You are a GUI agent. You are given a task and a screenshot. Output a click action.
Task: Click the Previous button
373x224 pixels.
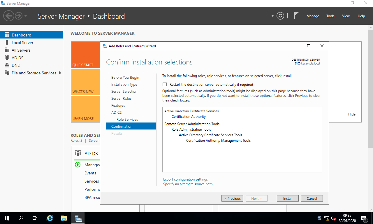[232, 198]
